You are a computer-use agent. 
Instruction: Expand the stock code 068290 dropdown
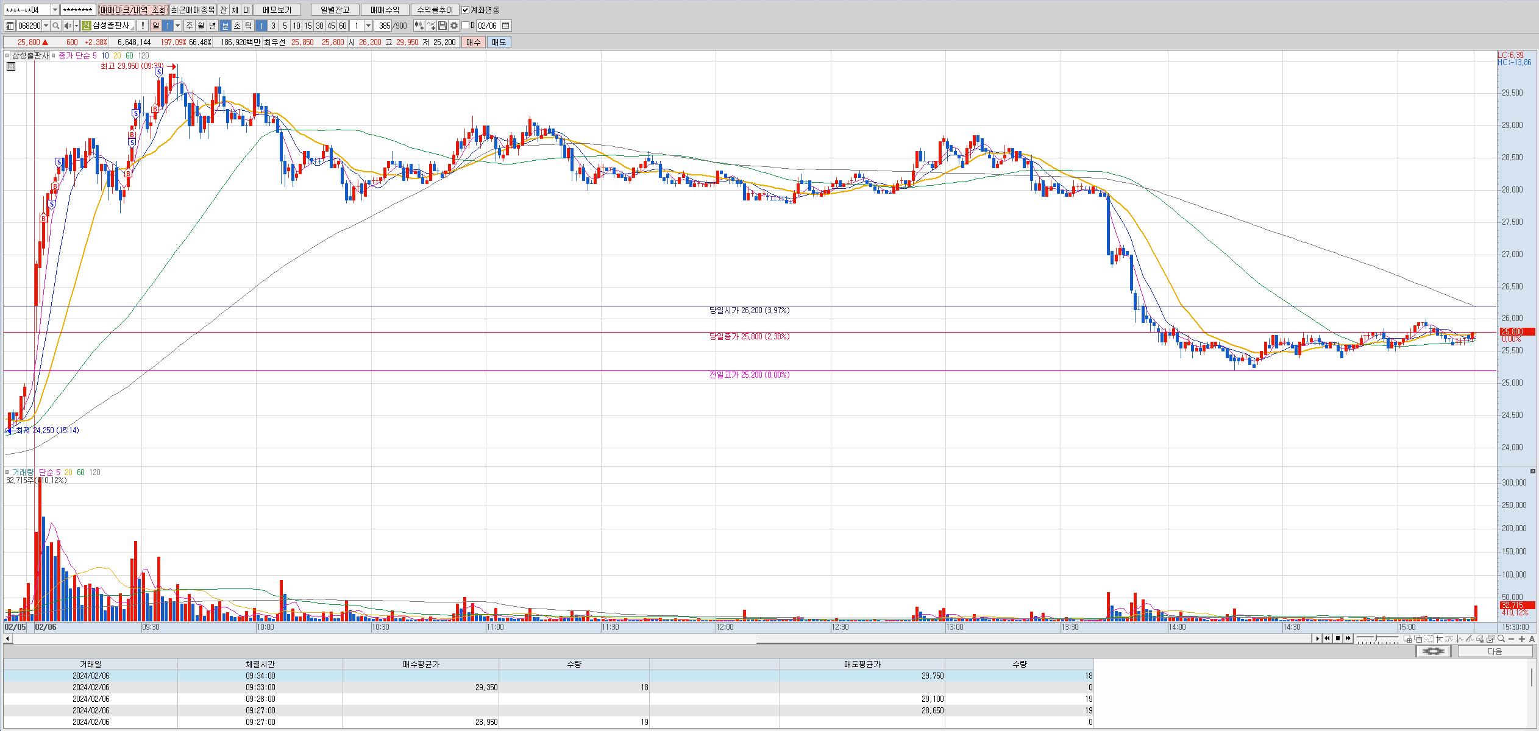tap(46, 26)
